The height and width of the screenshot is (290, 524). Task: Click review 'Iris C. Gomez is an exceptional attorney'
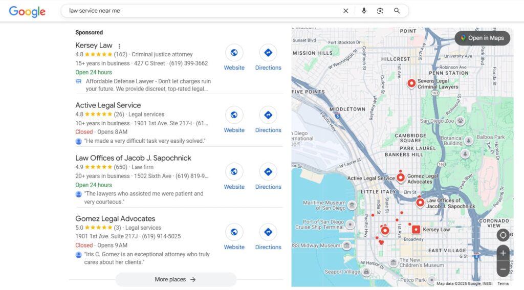[x=147, y=258]
